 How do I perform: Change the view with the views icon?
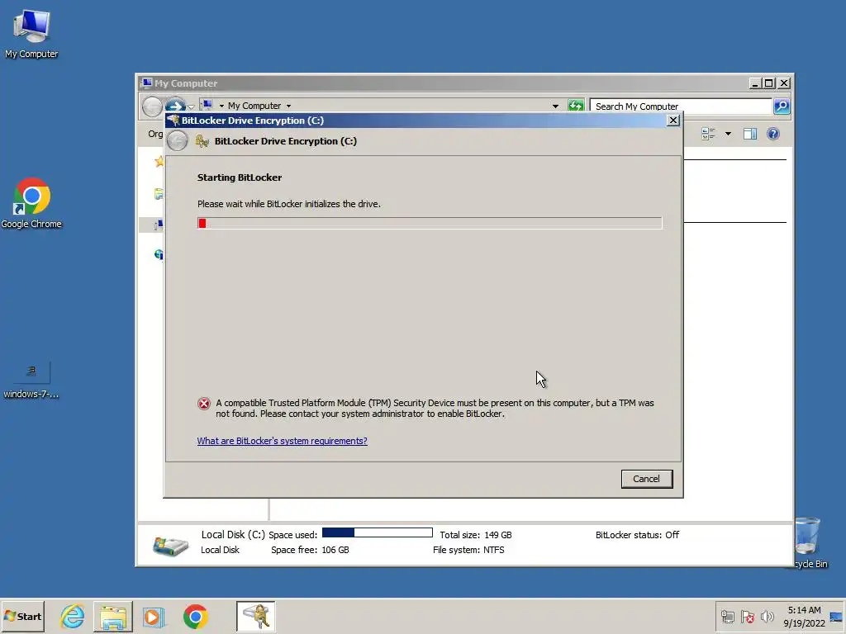coord(708,134)
